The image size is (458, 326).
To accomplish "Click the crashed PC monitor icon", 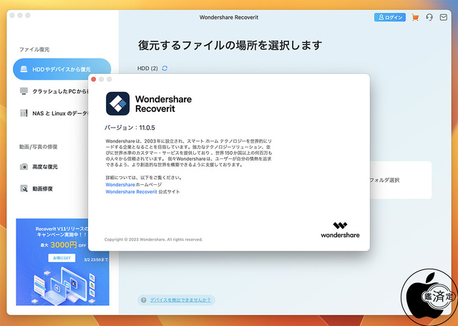I will (x=24, y=91).
